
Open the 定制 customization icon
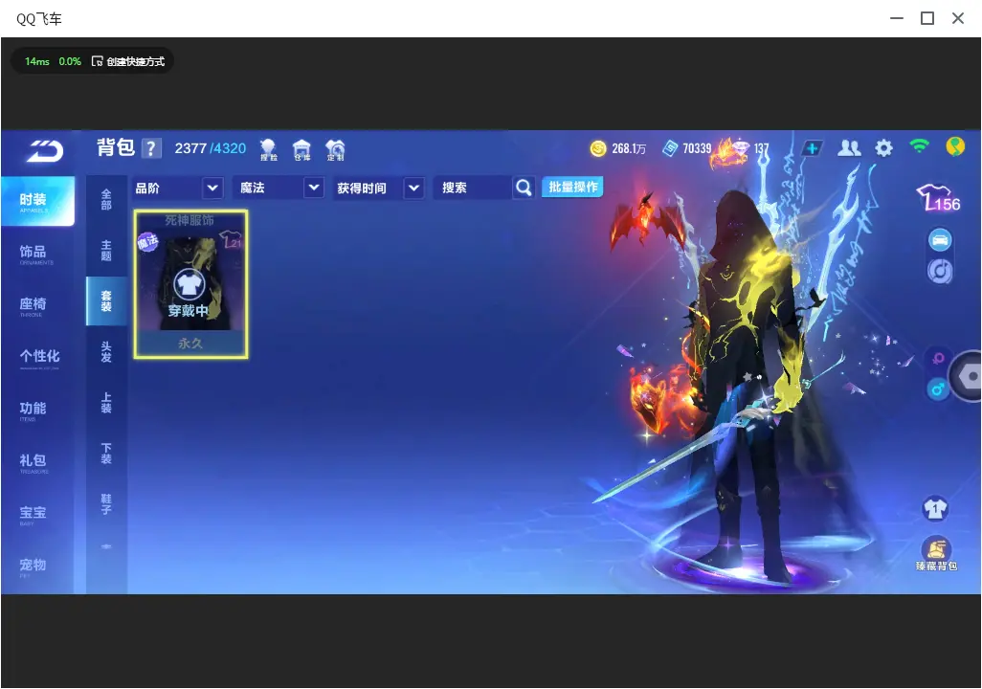335,149
